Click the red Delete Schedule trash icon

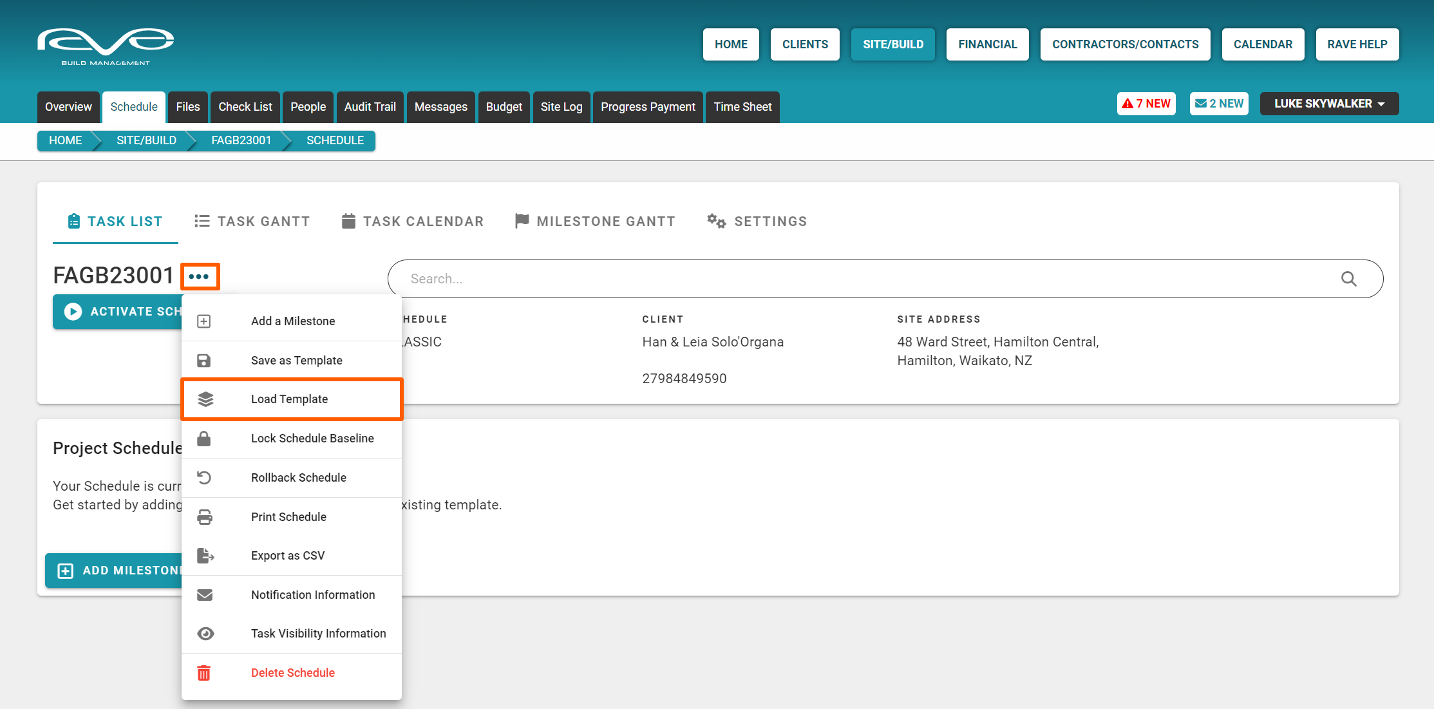coord(203,673)
